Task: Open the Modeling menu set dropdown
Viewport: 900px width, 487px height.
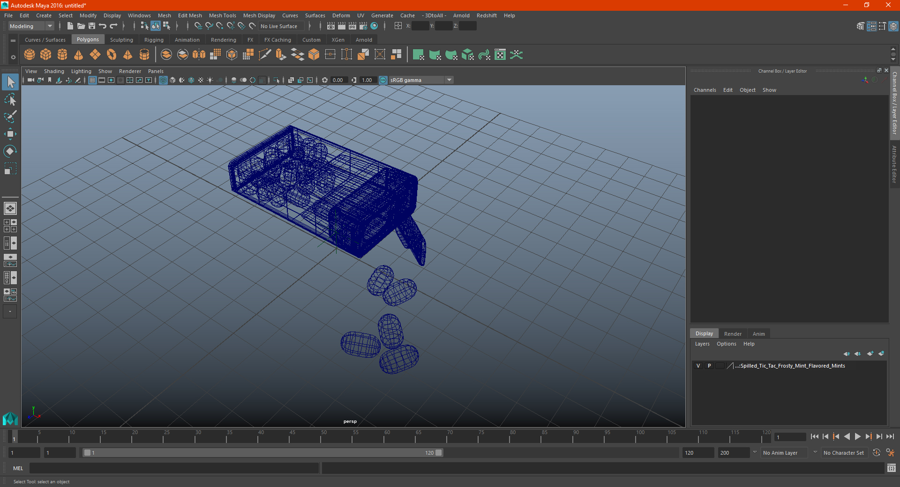Action: [x=31, y=26]
